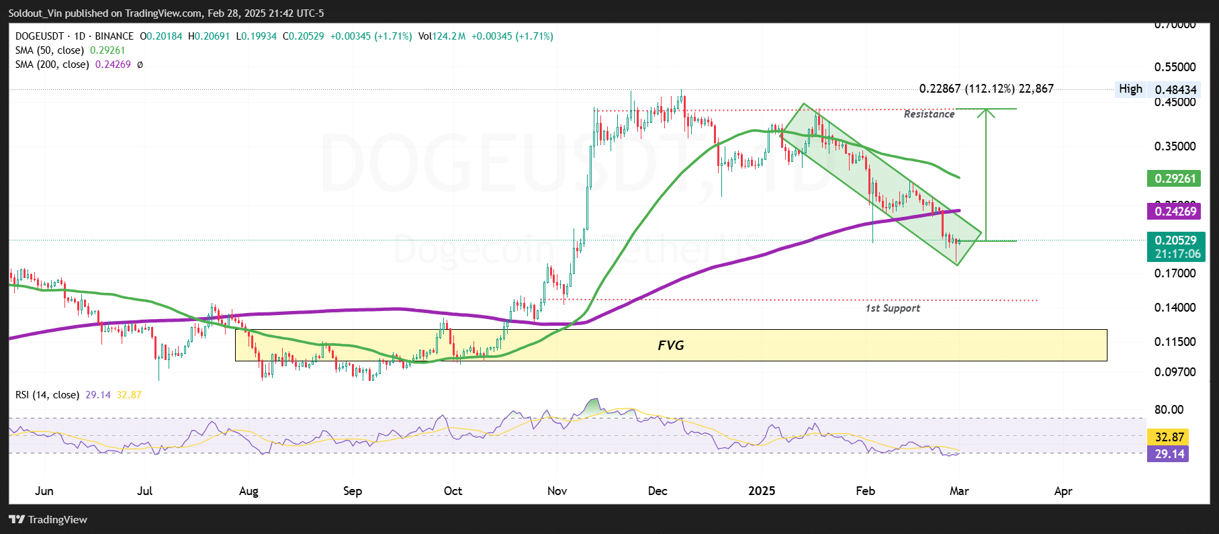Click the green 0.29261 SMA price tag
The height and width of the screenshot is (534, 1219).
tap(1175, 179)
